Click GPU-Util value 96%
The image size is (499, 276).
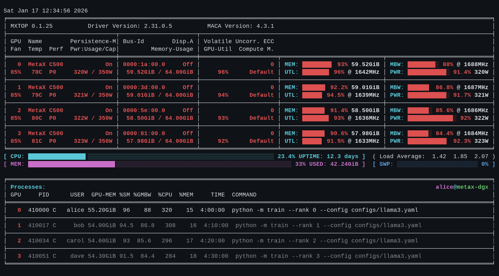(x=223, y=72)
